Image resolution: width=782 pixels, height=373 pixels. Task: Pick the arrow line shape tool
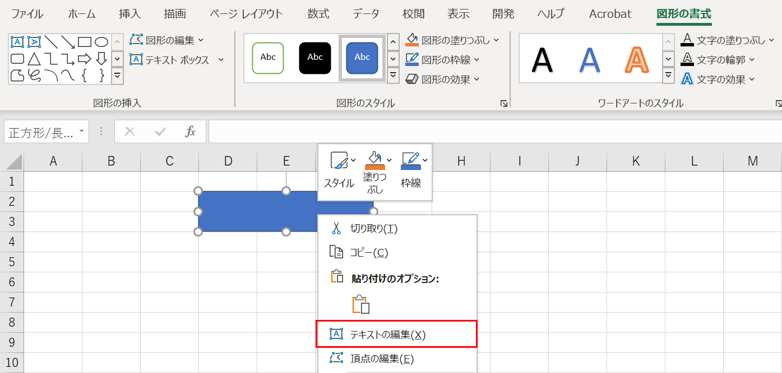(x=68, y=41)
